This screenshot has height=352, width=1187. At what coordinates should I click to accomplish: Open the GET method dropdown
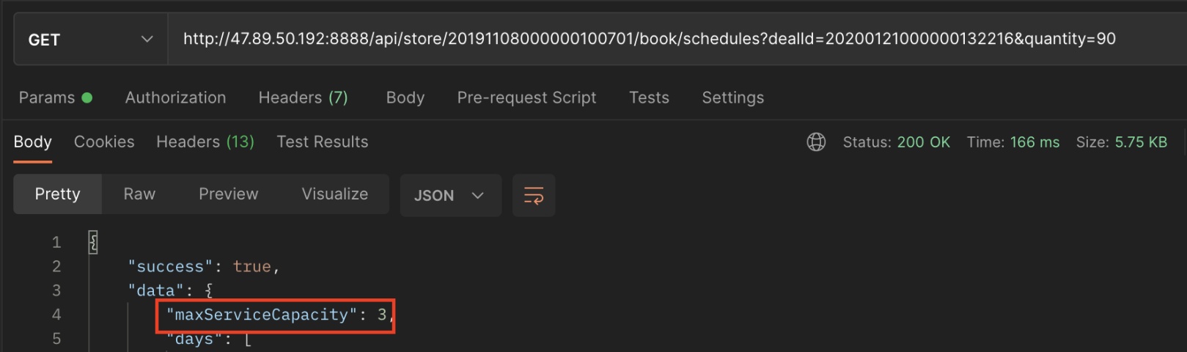(90, 40)
